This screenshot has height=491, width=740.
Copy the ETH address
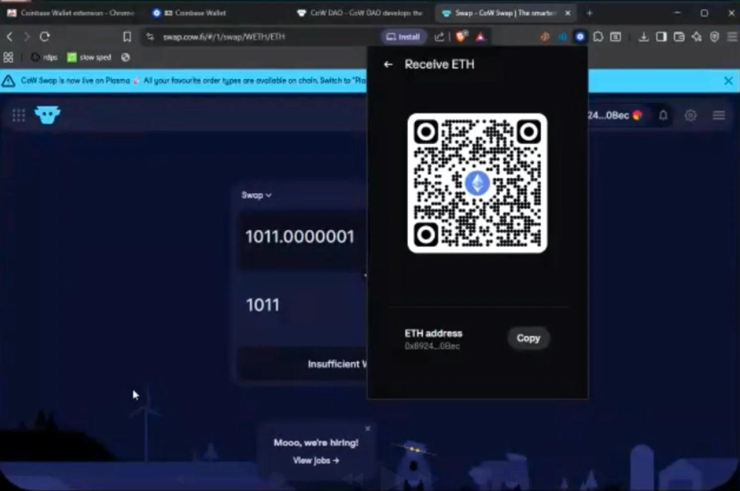528,338
